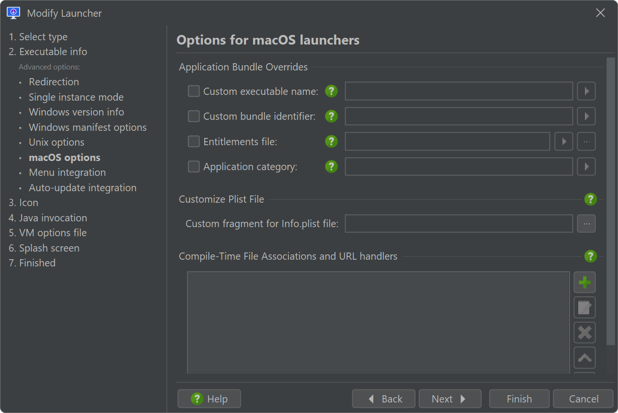Go to step 6. Splash screen
This screenshot has width=618, height=413.
point(44,248)
